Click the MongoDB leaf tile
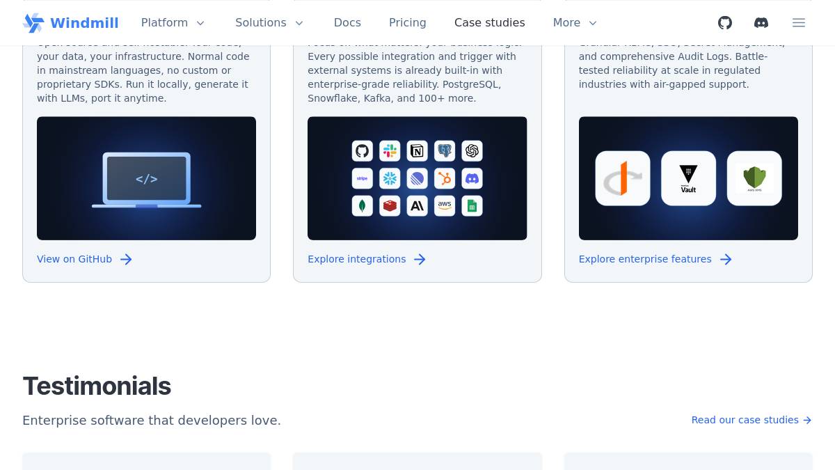The image size is (835, 470). pos(362,206)
